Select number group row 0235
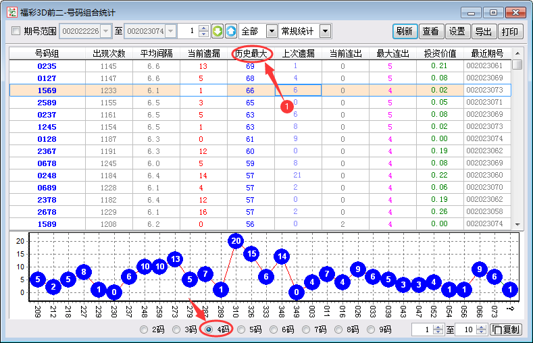Image resolution: width=533 pixels, height=343 pixels. 260,66
